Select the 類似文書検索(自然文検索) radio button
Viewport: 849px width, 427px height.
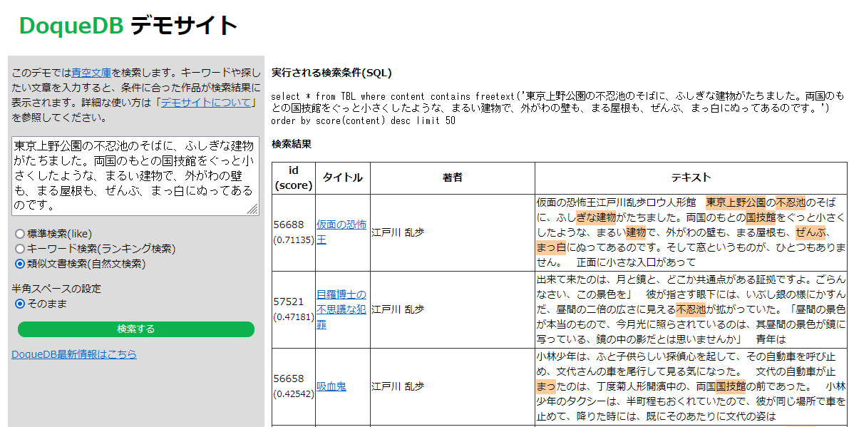click(x=20, y=264)
